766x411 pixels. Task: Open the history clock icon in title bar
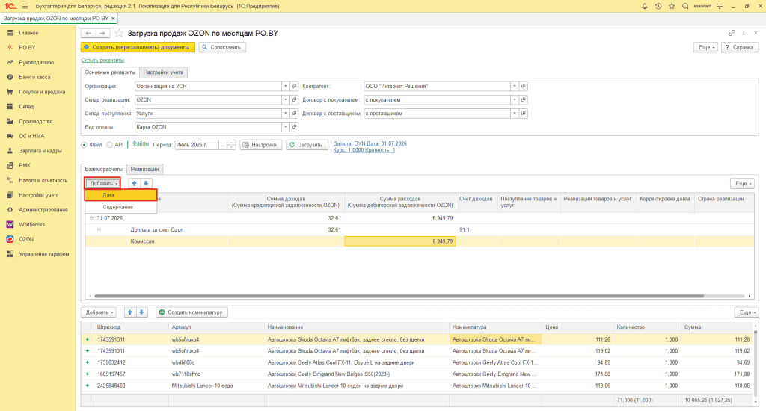point(658,6)
